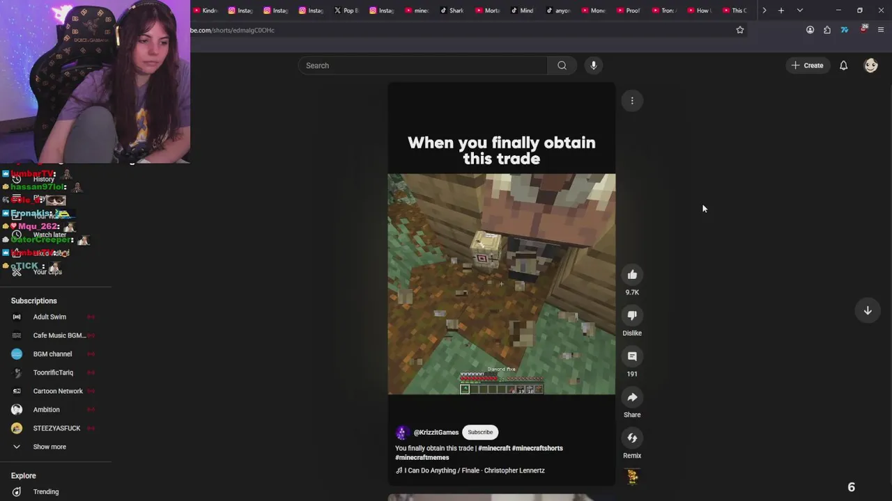Open BGM channel subscription
Image resolution: width=892 pixels, height=501 pixels.
[52, 354]
